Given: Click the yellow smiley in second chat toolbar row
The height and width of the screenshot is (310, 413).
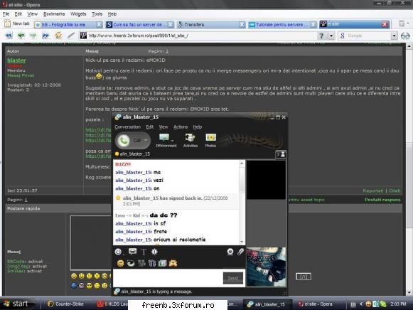Looking at the screenshot, I should [120, 263].
